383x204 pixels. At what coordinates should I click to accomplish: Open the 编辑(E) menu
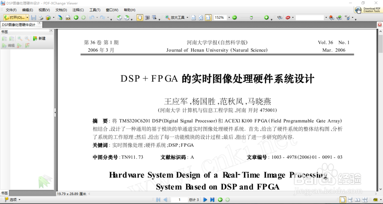pos(27,10)
